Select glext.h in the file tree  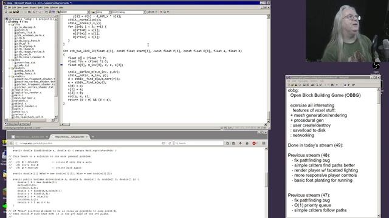pyautogui.click(x=22, y=30)
